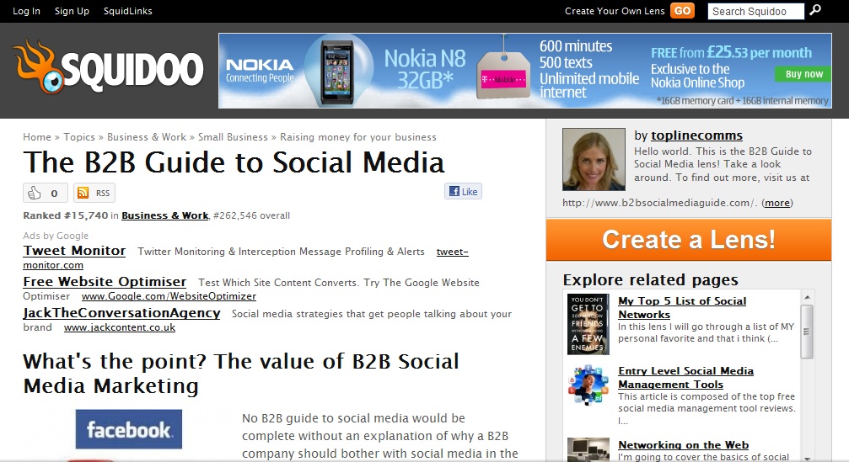Screen dimensions: 849x462
Task: Open My Top 5 List of Social Networks
Action: [x=682, y=307]
